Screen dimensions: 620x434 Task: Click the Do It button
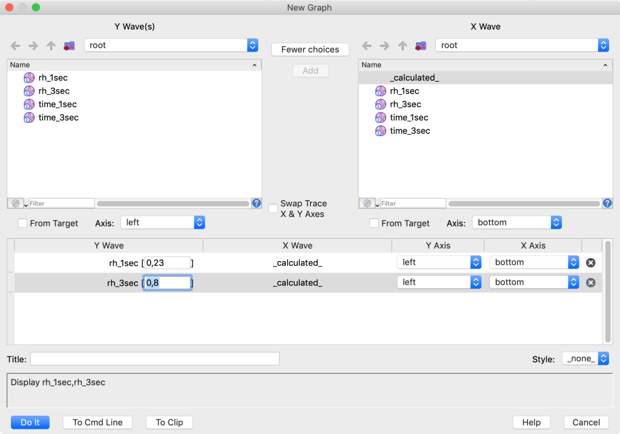point(30,422)
